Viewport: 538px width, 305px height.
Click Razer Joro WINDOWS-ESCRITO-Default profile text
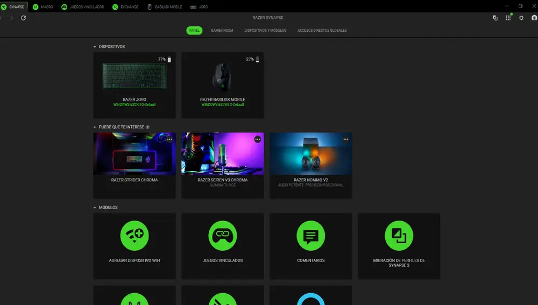pos(134,105)
